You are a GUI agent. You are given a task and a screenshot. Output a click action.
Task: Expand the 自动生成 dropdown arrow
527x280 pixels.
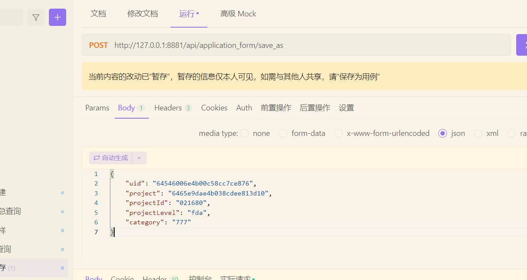click(139, 158)
